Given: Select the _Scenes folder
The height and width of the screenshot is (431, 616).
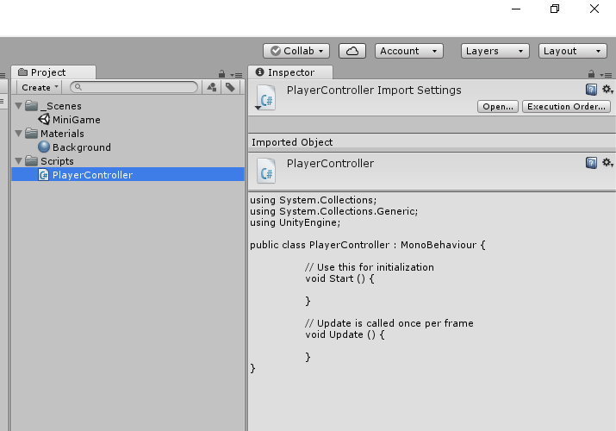Looking at the screenshot, I should (128, 106).
